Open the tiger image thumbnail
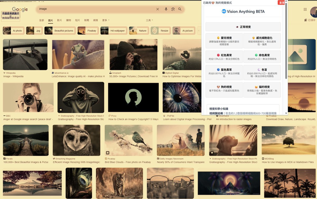317x199 pixels. coord(119,183)
